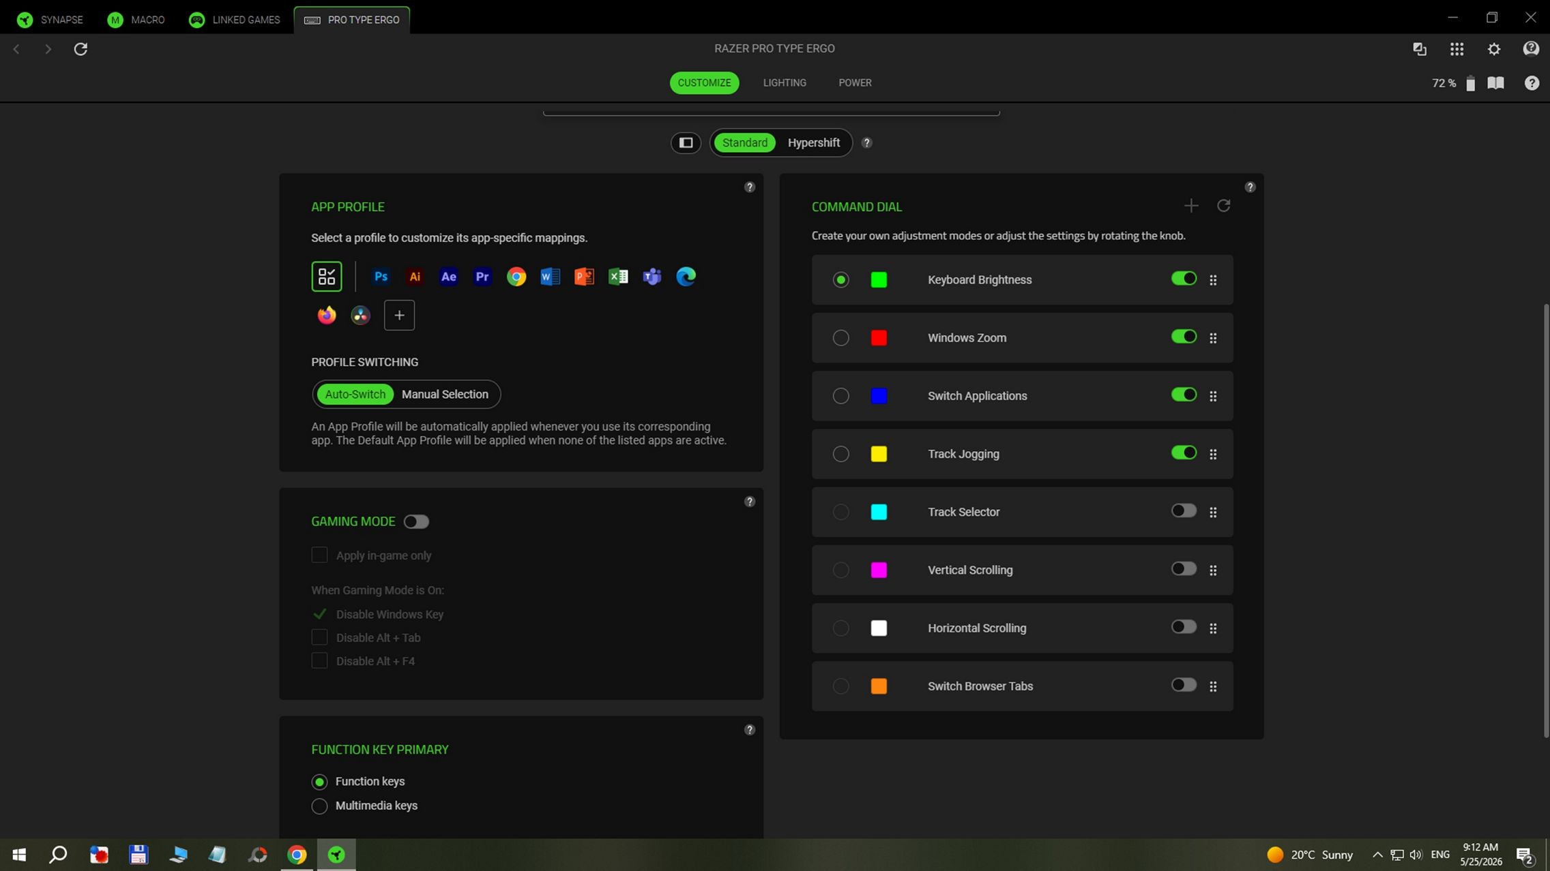
Task: Click the red Windows Zoom color swatch
Action: point(879,338)
